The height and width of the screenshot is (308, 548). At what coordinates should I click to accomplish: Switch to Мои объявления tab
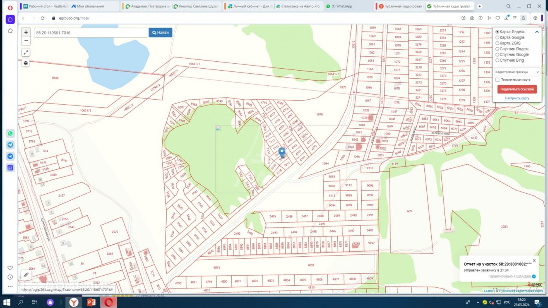click(x=90, y=7)
